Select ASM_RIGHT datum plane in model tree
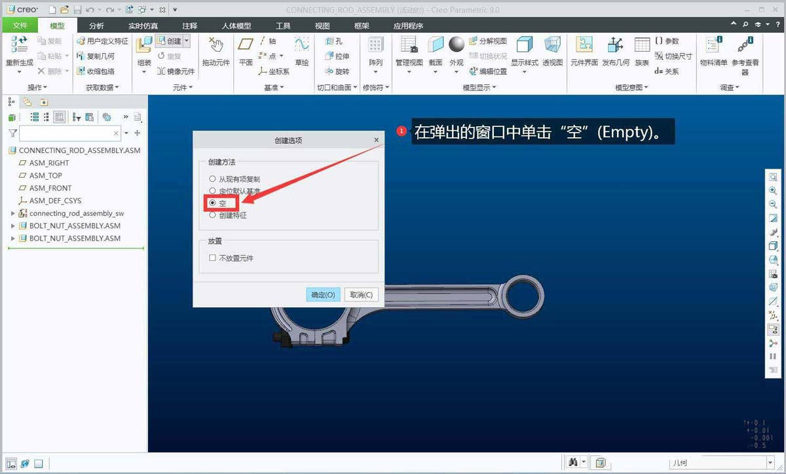 43,163
